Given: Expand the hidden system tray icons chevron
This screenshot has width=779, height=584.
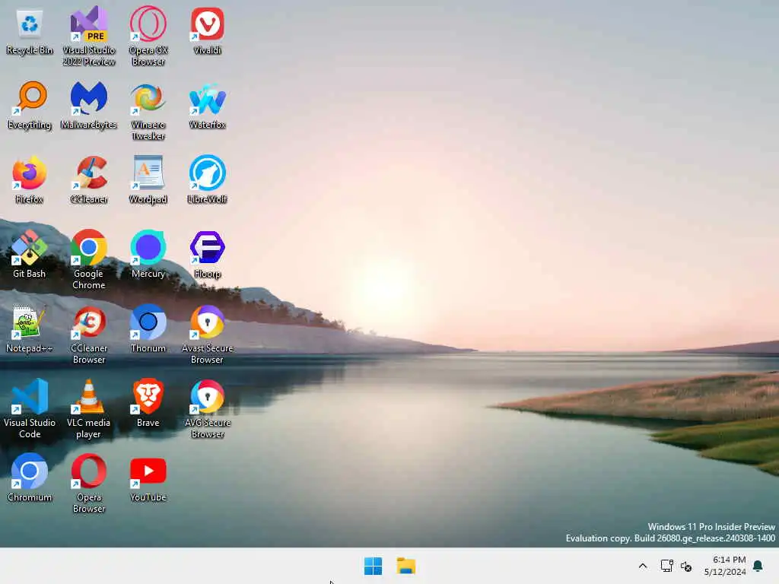Looking at the screenshot, I should pos(642,566).
